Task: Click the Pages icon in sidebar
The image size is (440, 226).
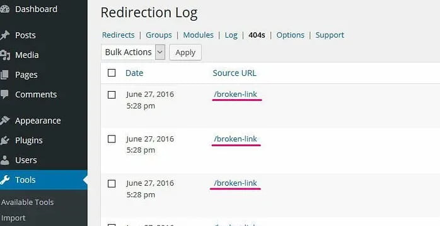Action: (4, 75)
